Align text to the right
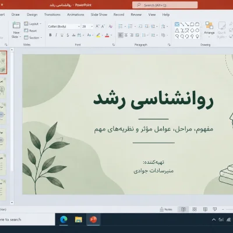 pos(132,35)
